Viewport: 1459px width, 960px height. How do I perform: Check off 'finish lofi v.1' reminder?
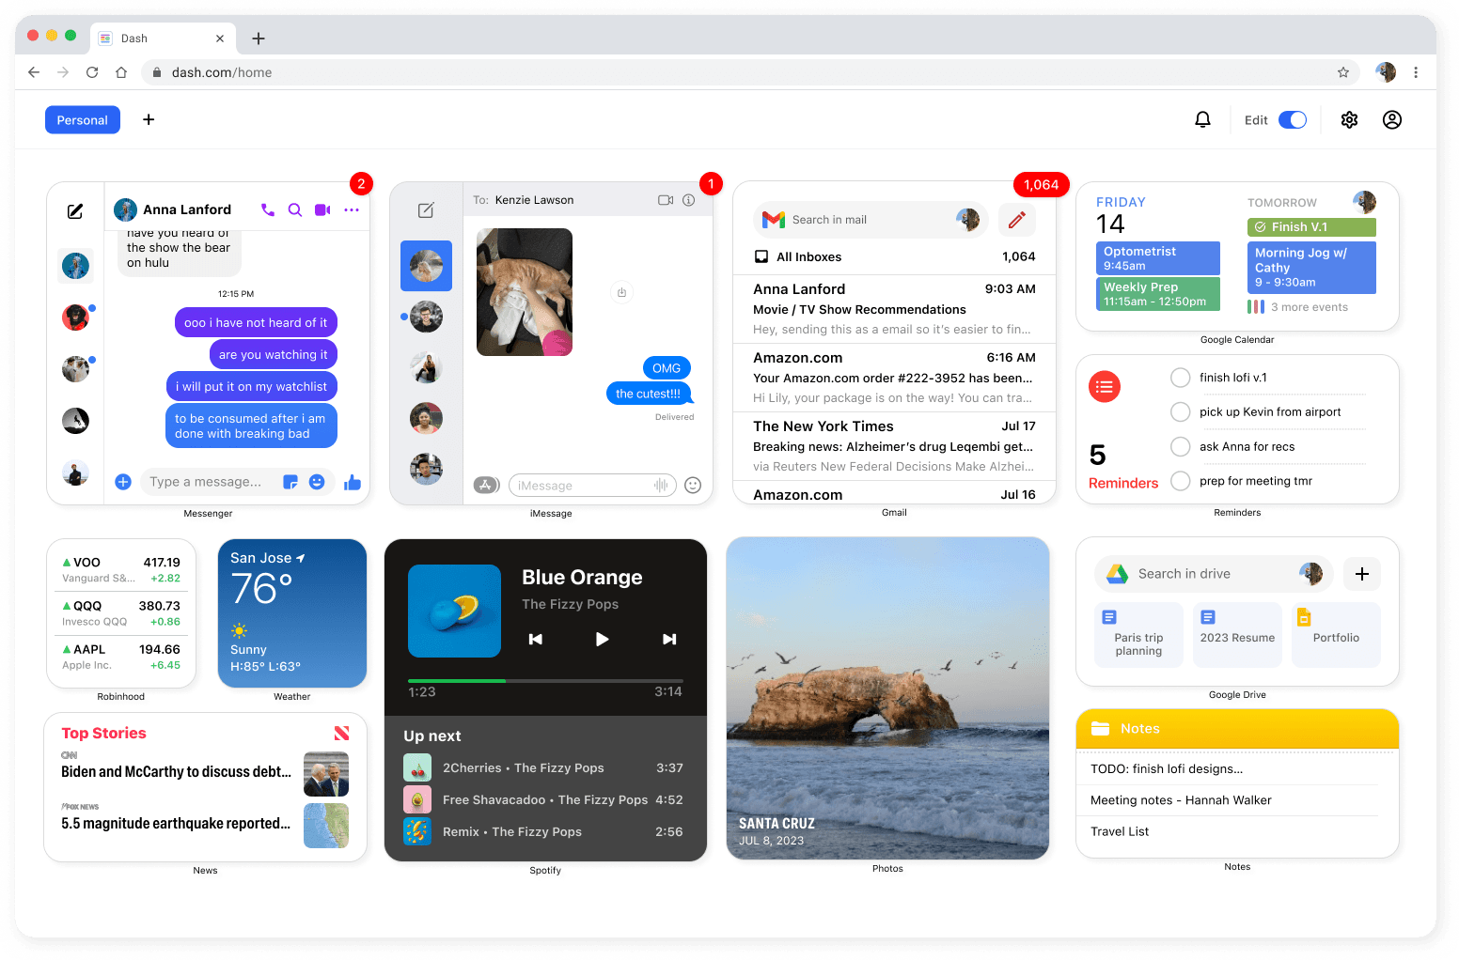click(x=1181, y=378)
